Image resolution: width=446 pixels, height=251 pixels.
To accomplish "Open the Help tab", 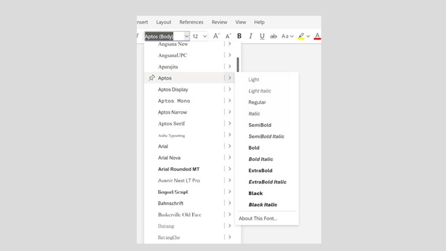I will coord(259,22).
